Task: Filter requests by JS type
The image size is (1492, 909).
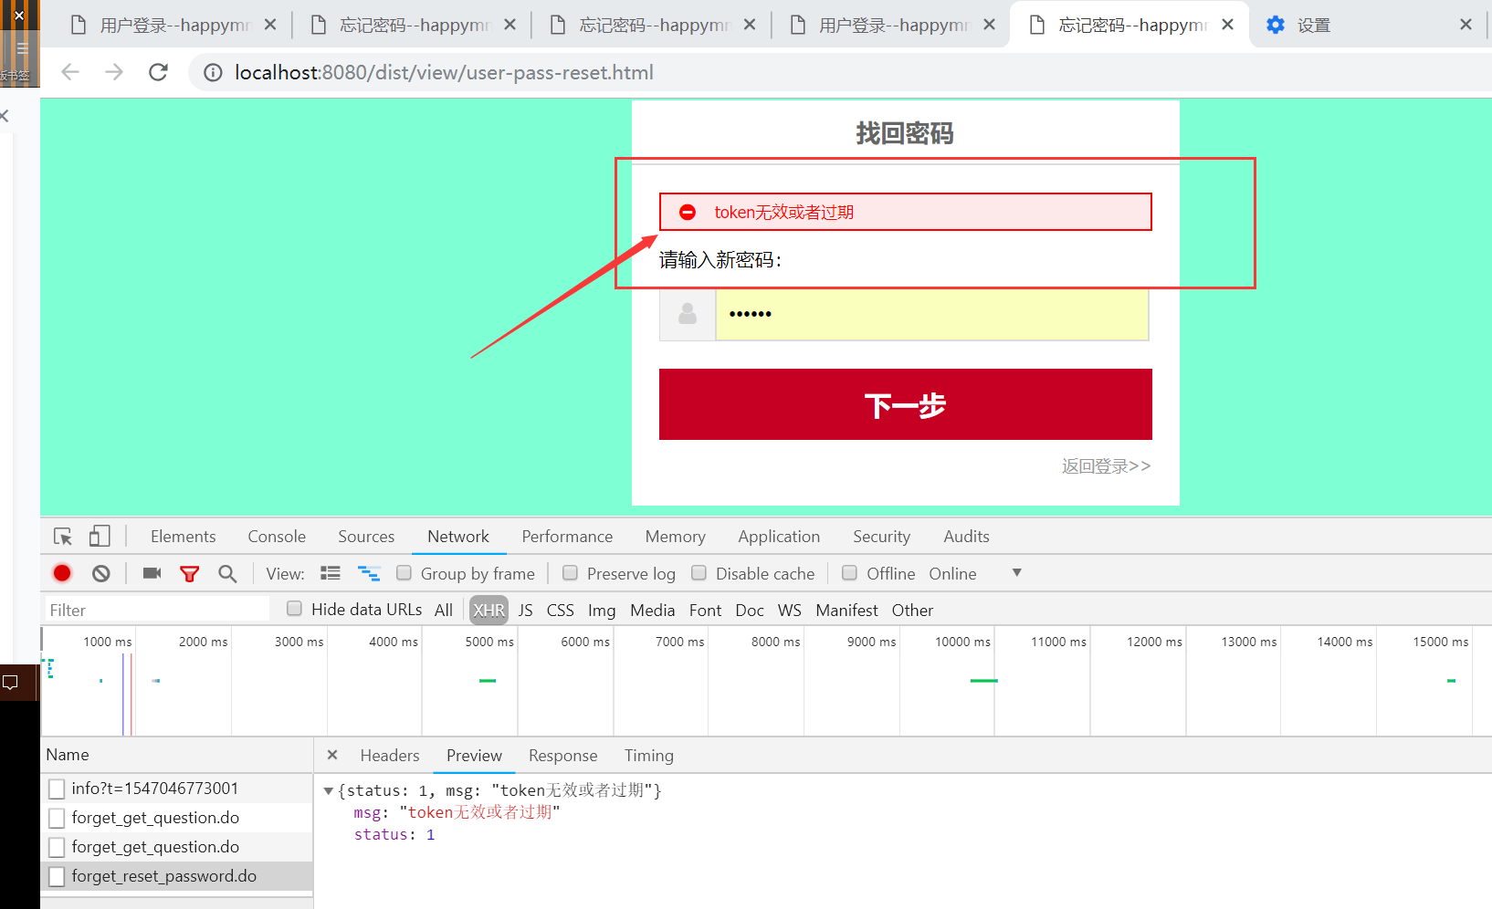Action: [525, 611]
